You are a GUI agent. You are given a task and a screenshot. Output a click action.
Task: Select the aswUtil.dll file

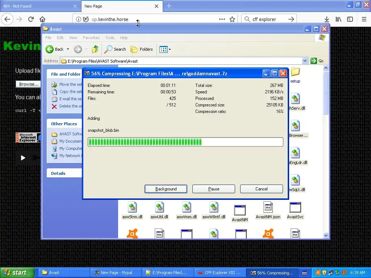(159, 210)
